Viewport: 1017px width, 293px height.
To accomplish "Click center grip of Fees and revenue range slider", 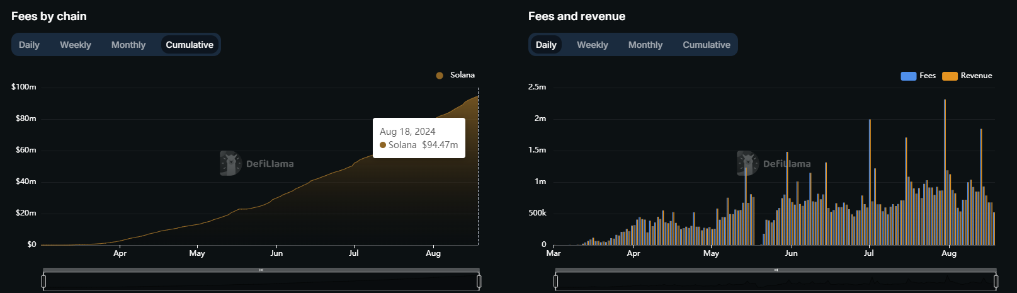I will [776, 270].
